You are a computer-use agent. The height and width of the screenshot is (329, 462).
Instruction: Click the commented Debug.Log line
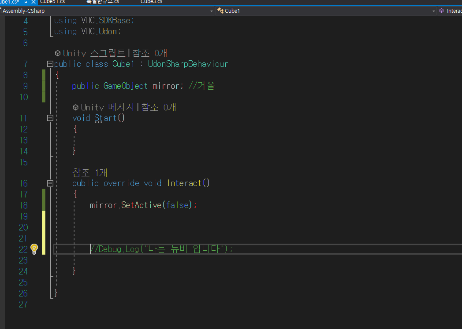[x=161, y=249]
